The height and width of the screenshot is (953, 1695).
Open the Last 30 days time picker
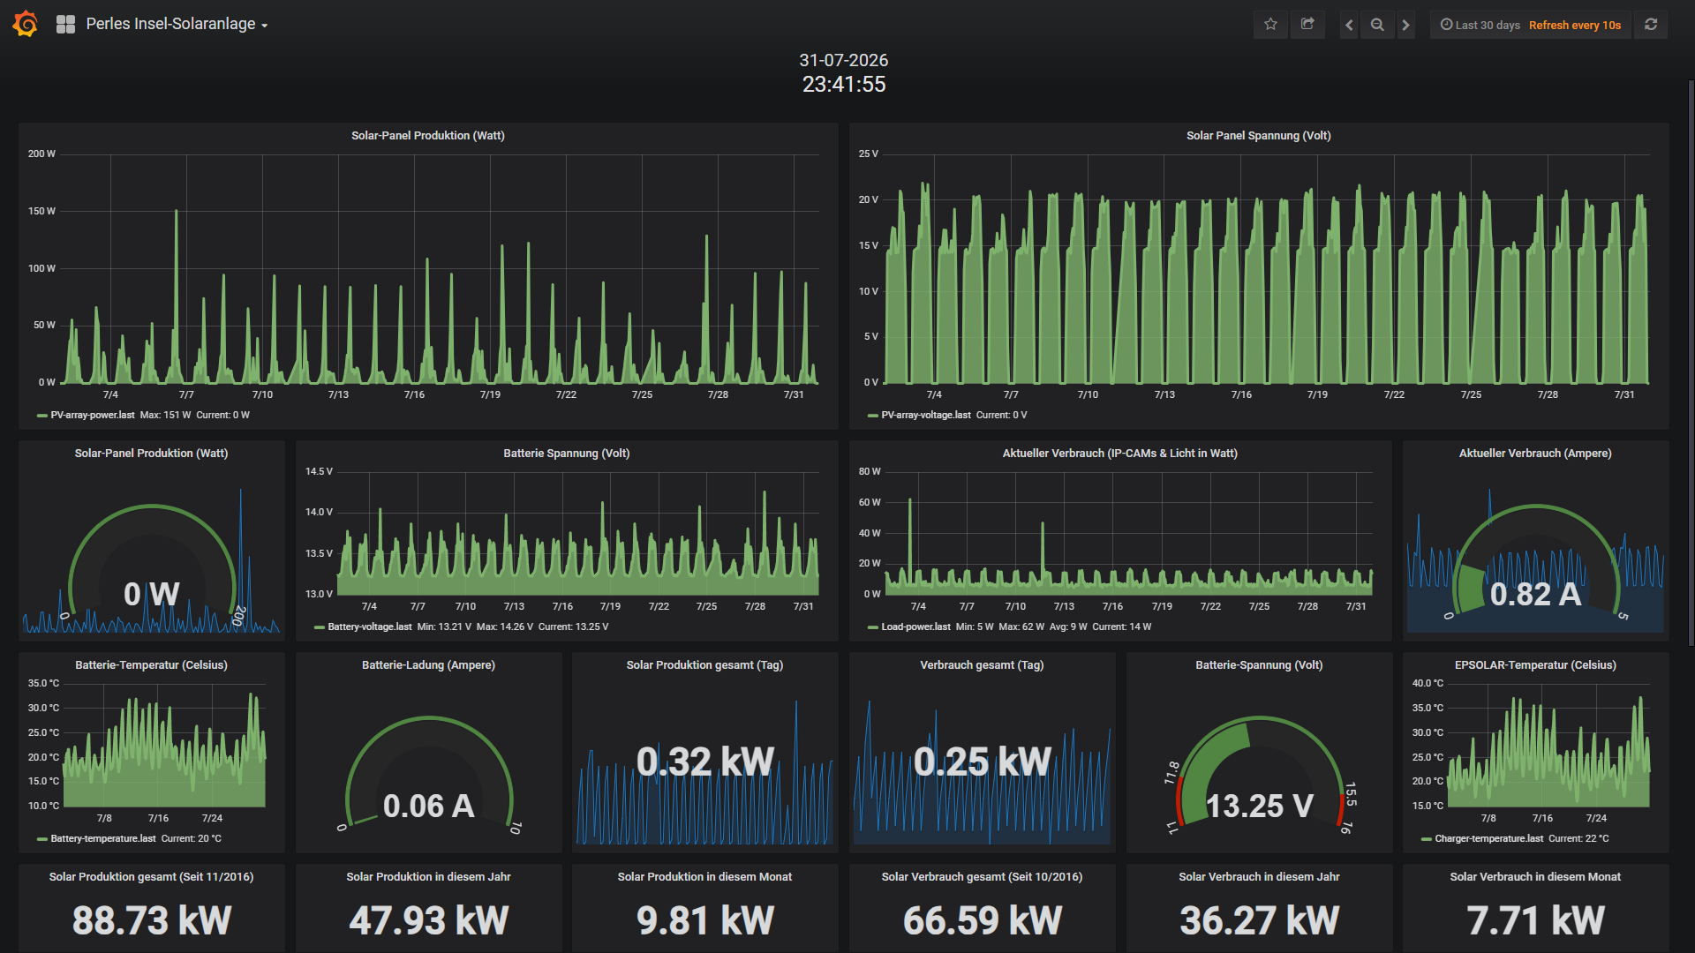(1480, 25)
